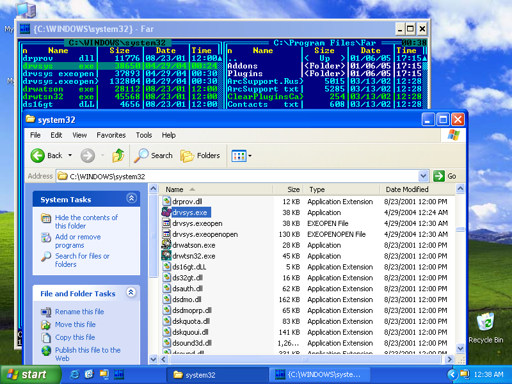The width and height of the screenshot is (512, 384).
Task: Choose Move this file task
Action: point(75,324)
